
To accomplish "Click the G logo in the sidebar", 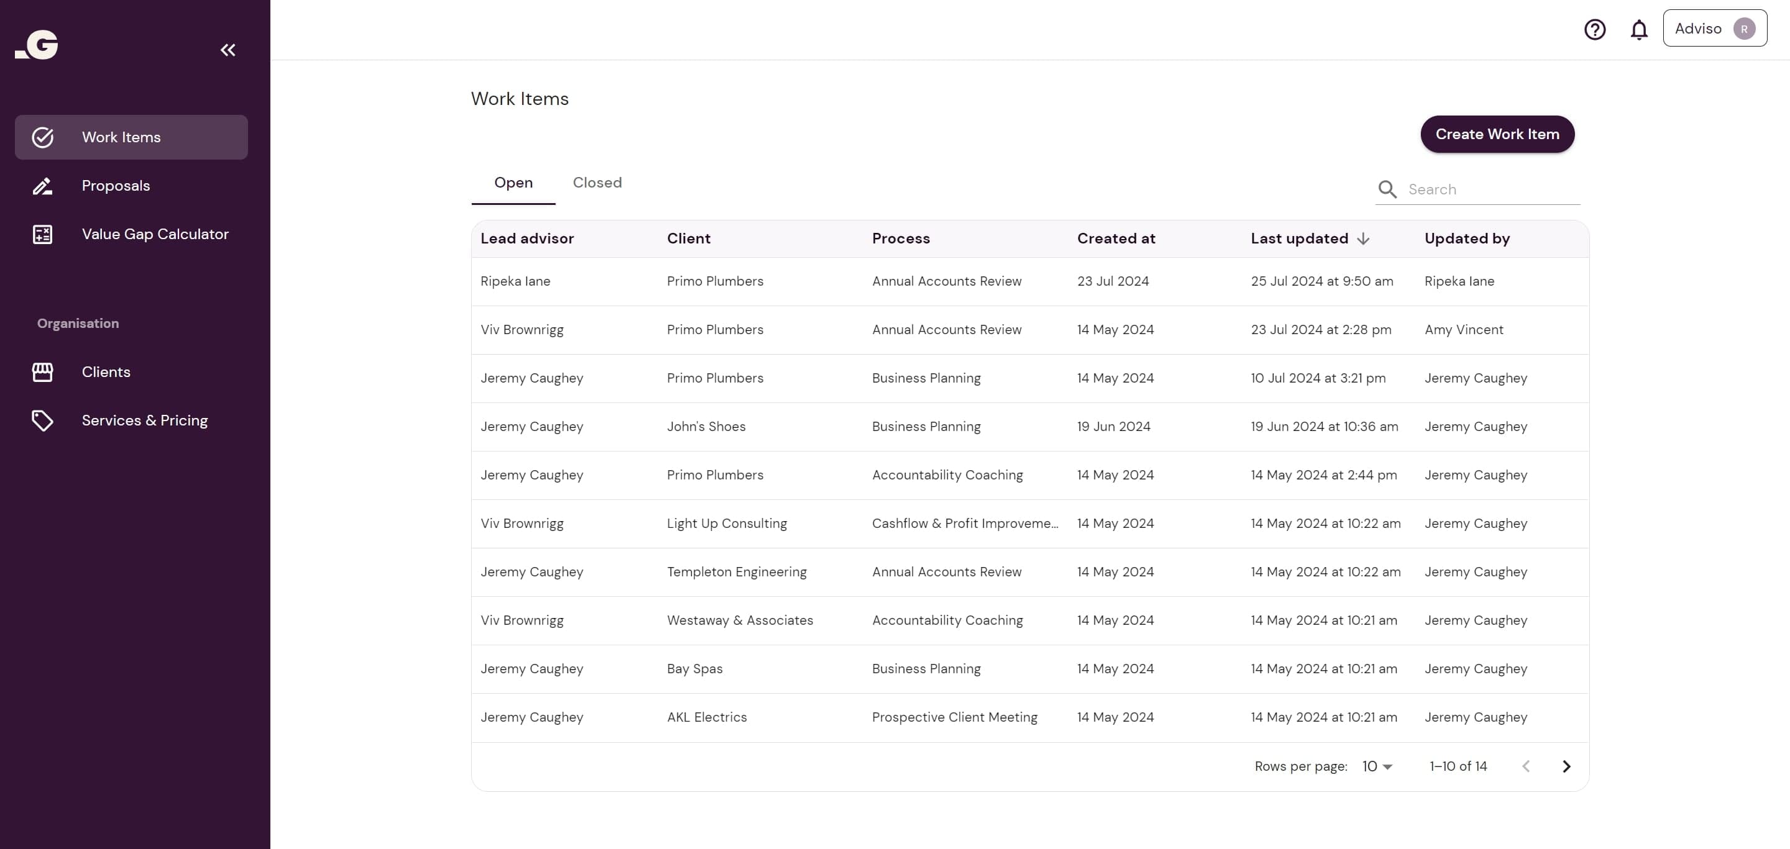I will pos(37,45).
